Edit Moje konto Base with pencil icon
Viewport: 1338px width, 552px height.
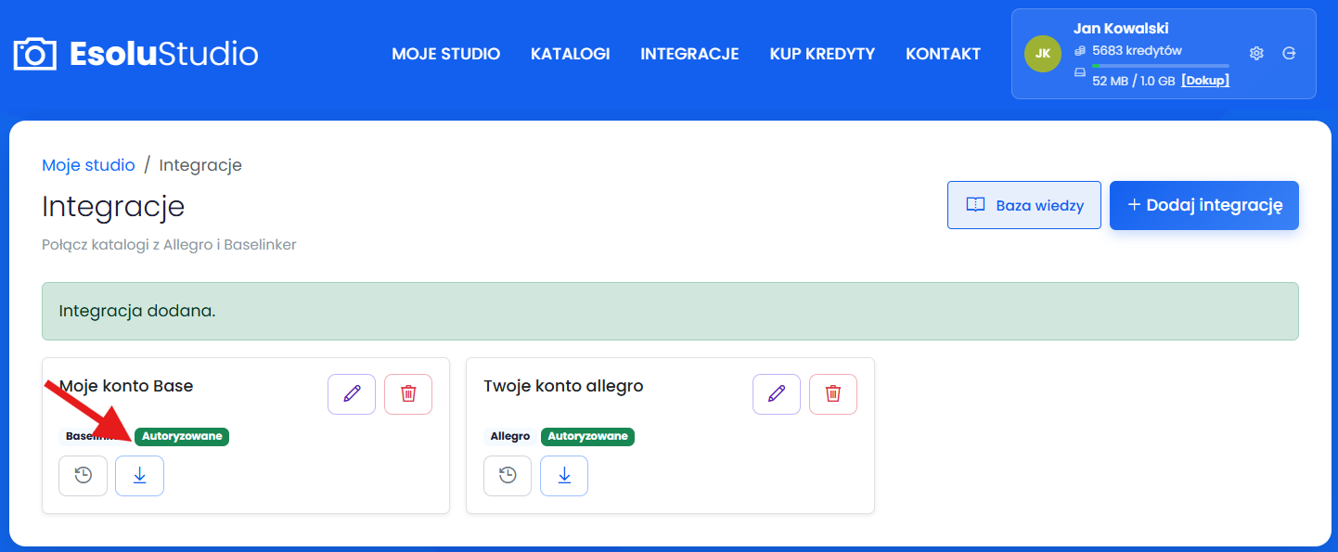(352, 394)
